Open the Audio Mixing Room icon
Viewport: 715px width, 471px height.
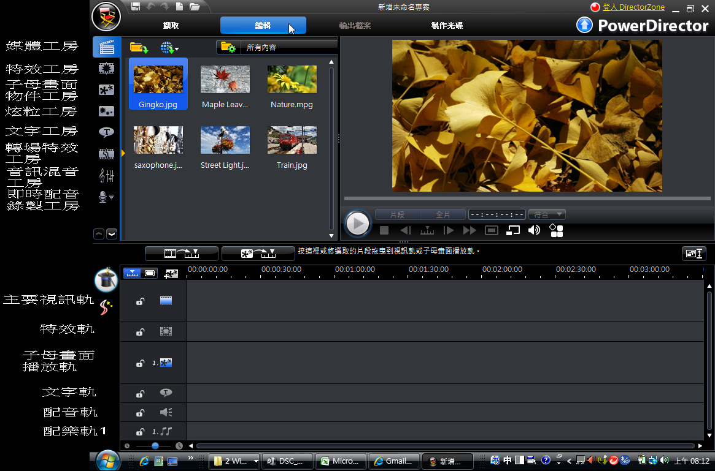point(107,176)
